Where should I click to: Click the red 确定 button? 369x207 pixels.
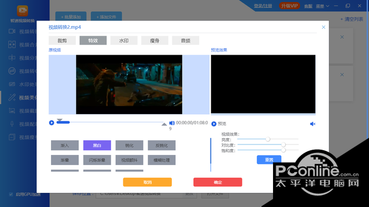click(x=218, y=182)
